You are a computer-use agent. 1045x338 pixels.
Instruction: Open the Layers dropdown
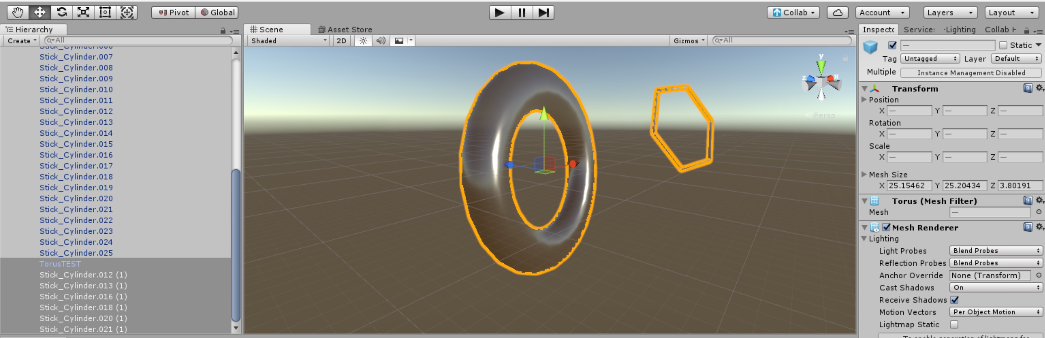pos(950,13)
